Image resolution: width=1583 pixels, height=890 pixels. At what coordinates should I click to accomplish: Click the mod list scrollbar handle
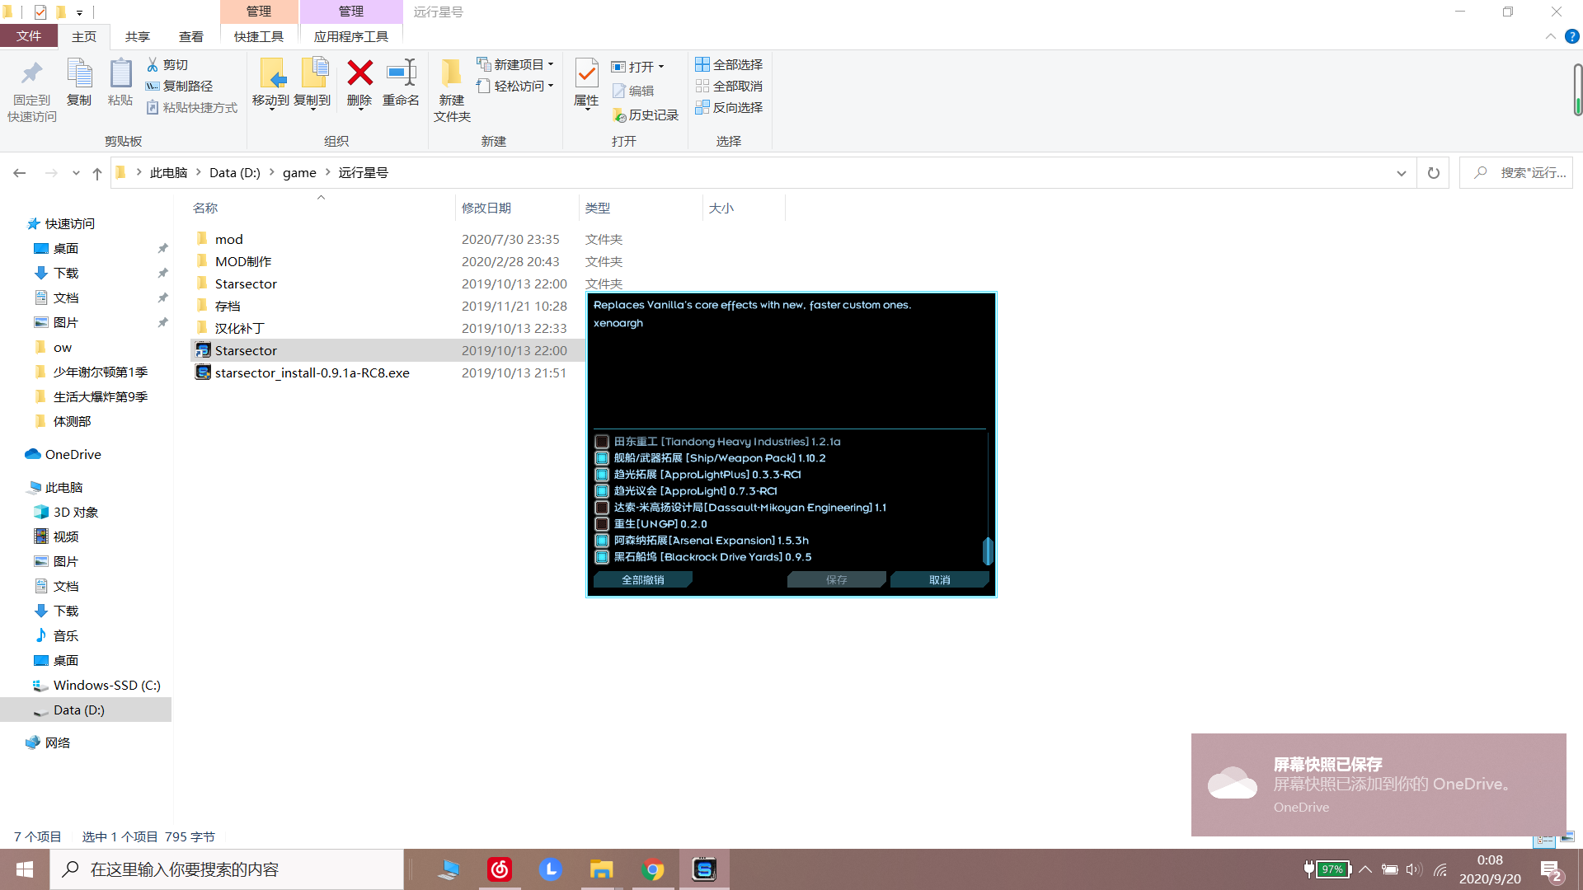pyautogui.click(x=987, y=550)
